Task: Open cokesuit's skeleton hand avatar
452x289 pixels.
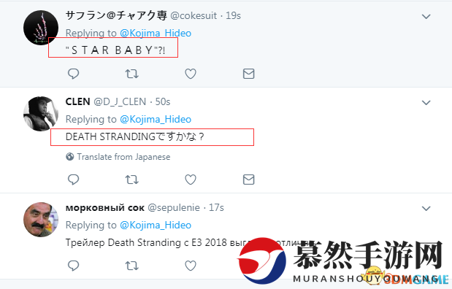Action: [41, 28]
